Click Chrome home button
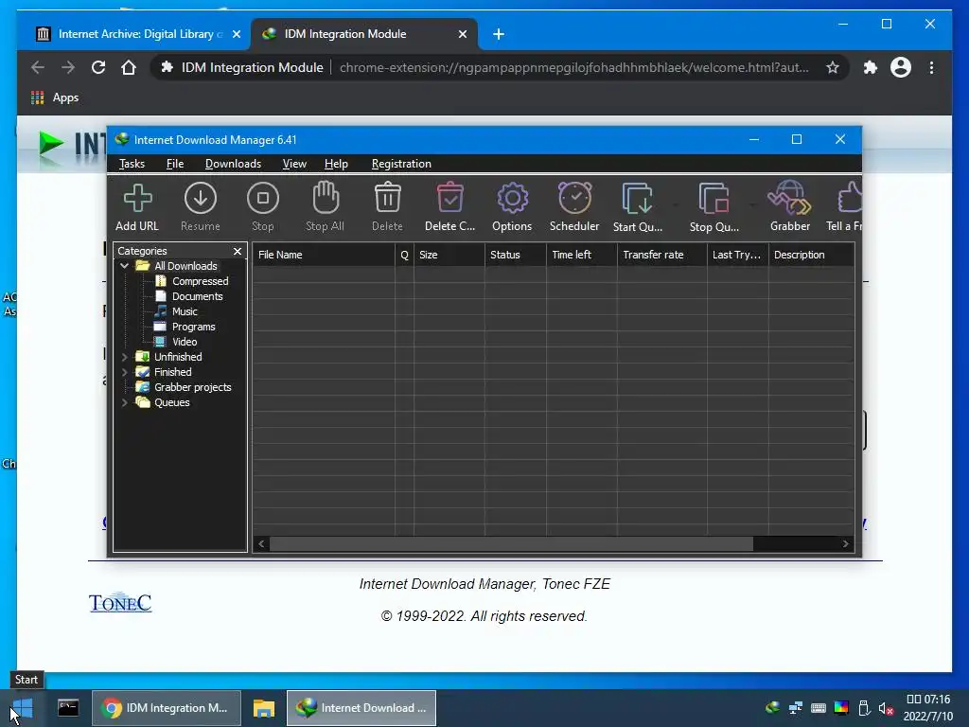Viewport: 969px width, 727px height. pyautogui.click(x=128, y=67)
